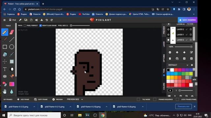Expand options for pixil-frame-0 (12).png download
The image size is (211, 118).
[x=34, y=107]
